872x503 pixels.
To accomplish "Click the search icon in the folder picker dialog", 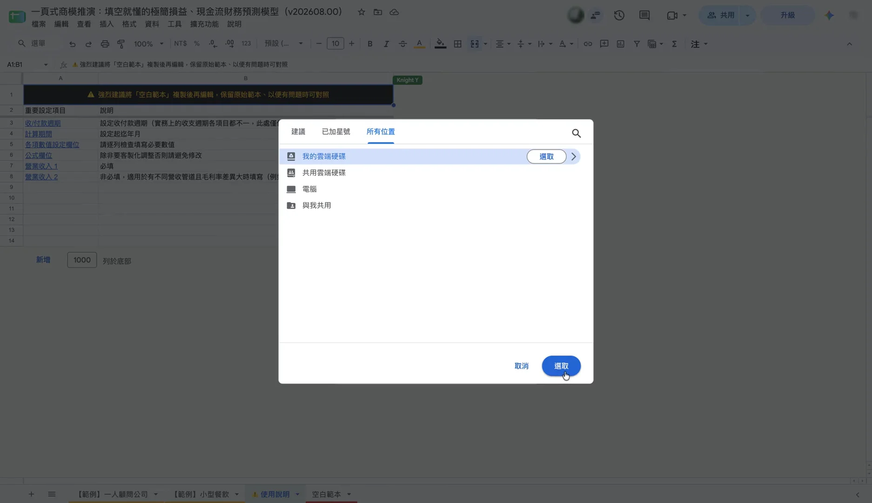I will (x=576, y=133).
